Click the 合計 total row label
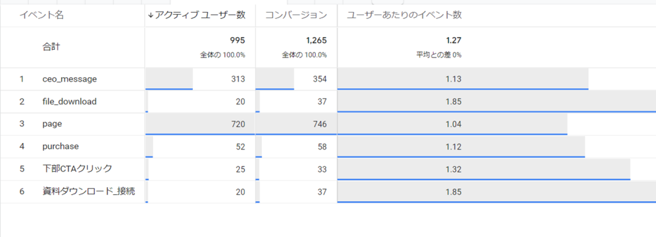The width and height of the screenshot is (656, 237). (x=51, y=47)
